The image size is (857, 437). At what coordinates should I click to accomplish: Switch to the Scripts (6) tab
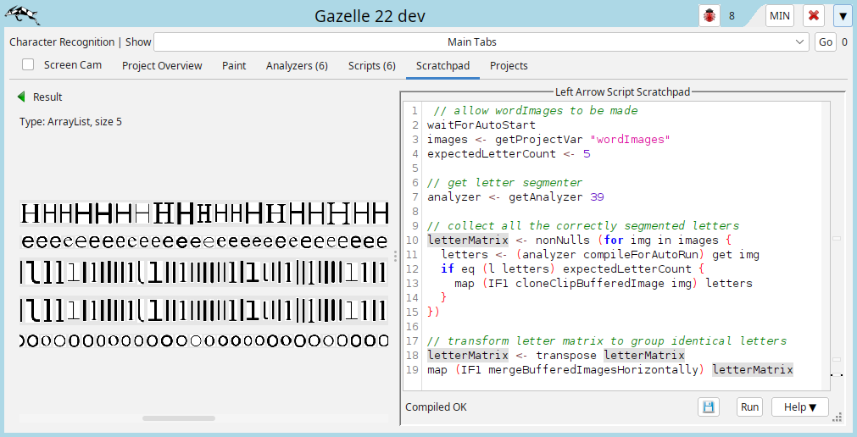click(x=371, y=65)
